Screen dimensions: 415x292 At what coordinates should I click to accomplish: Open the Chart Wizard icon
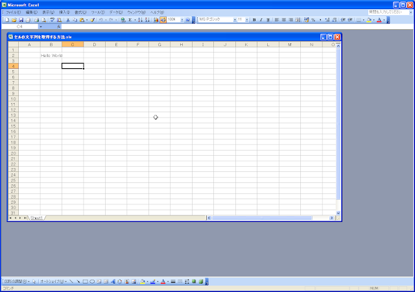[x=156, y=20]
